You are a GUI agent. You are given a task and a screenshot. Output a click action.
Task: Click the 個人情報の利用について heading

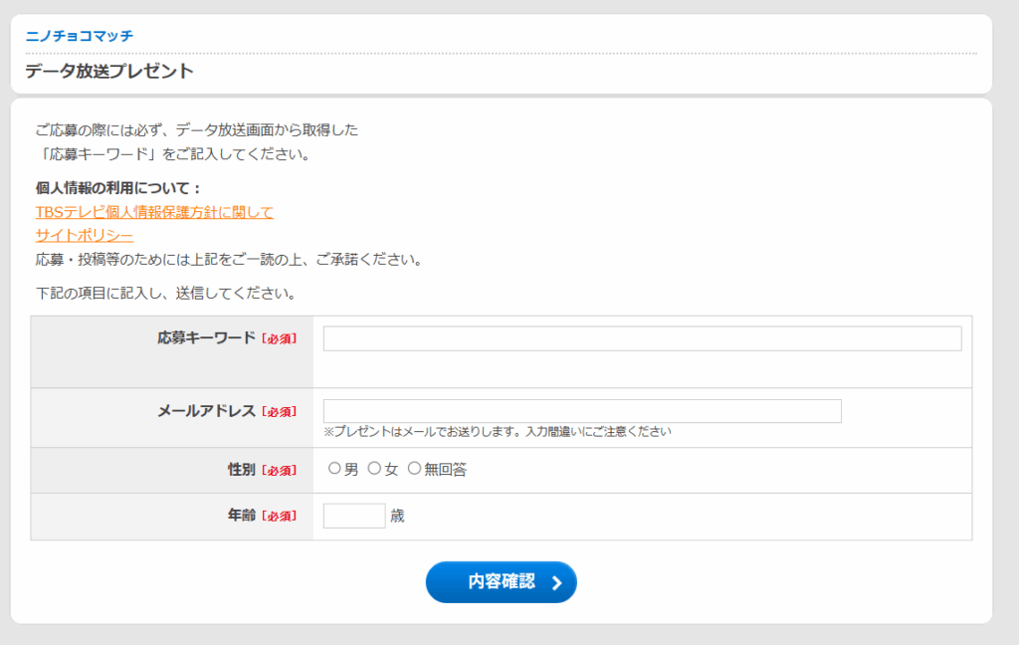coord(118,188)
